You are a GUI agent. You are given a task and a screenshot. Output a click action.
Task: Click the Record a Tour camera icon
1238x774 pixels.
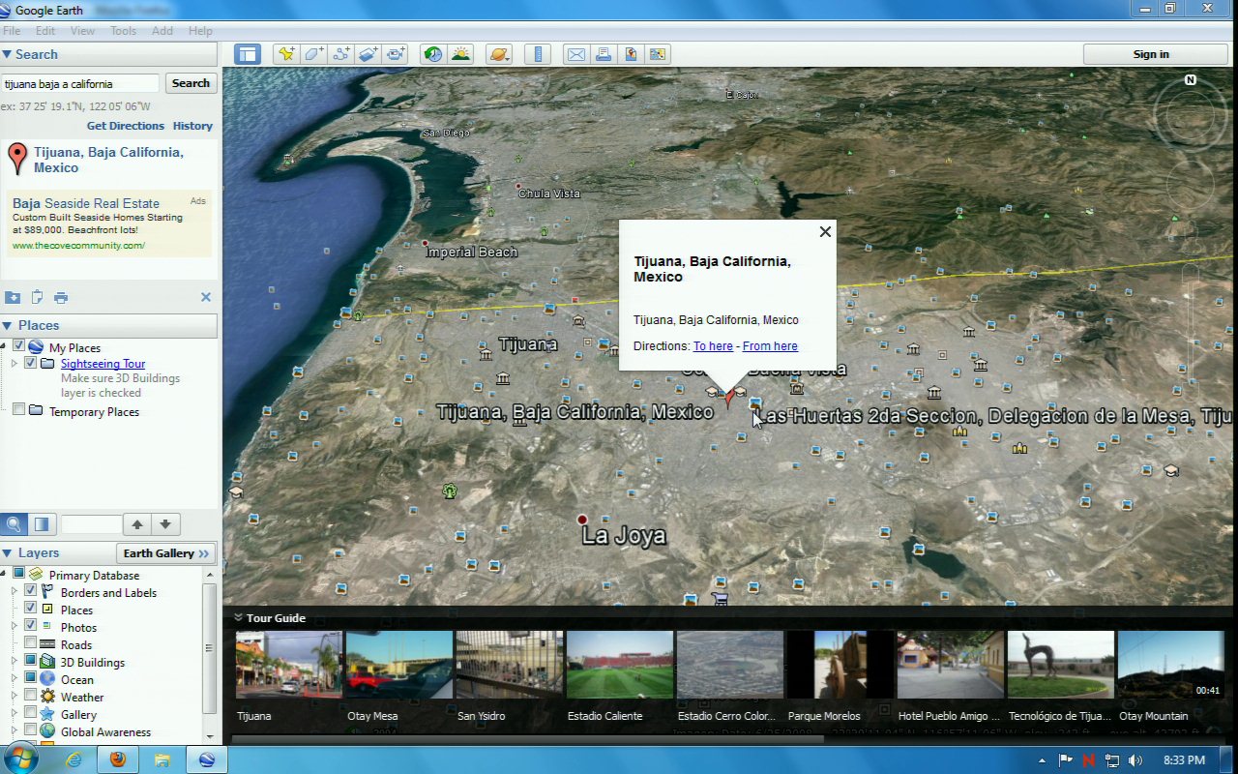(396, 54)
